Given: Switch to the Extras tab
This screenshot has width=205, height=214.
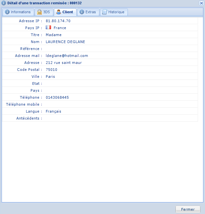Looking at the screenshot, I should [x=88, y=12].
